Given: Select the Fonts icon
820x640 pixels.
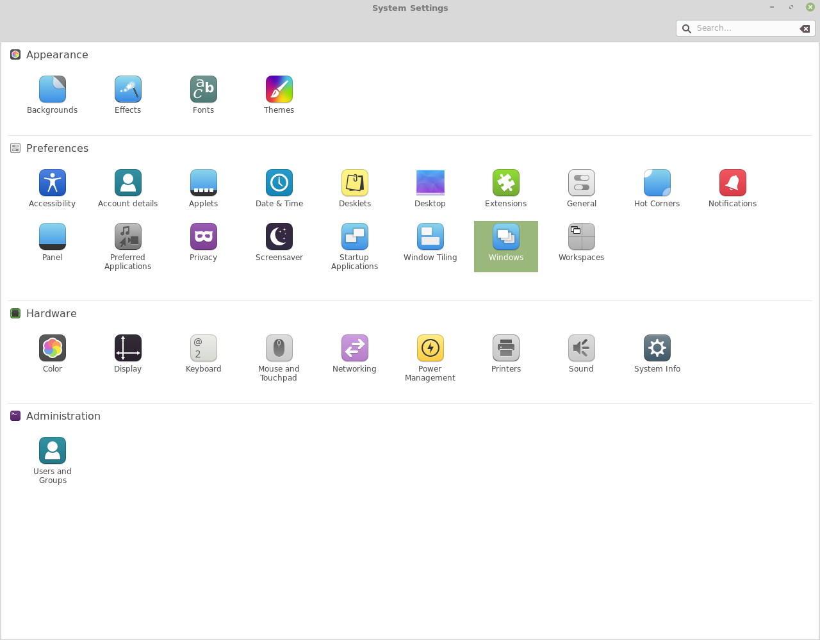Looking at the screenshot, I should pyautogui.click(x=203, y=93).
